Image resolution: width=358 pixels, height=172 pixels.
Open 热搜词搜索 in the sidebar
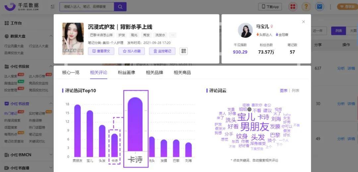click(x=12, y=120)
